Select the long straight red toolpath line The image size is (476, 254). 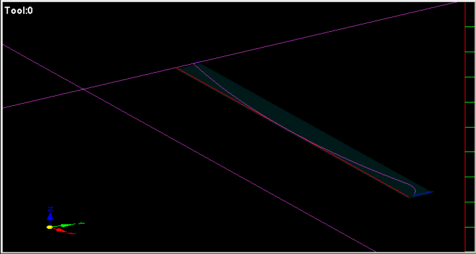pyautogui.click(x=293, y=132)
